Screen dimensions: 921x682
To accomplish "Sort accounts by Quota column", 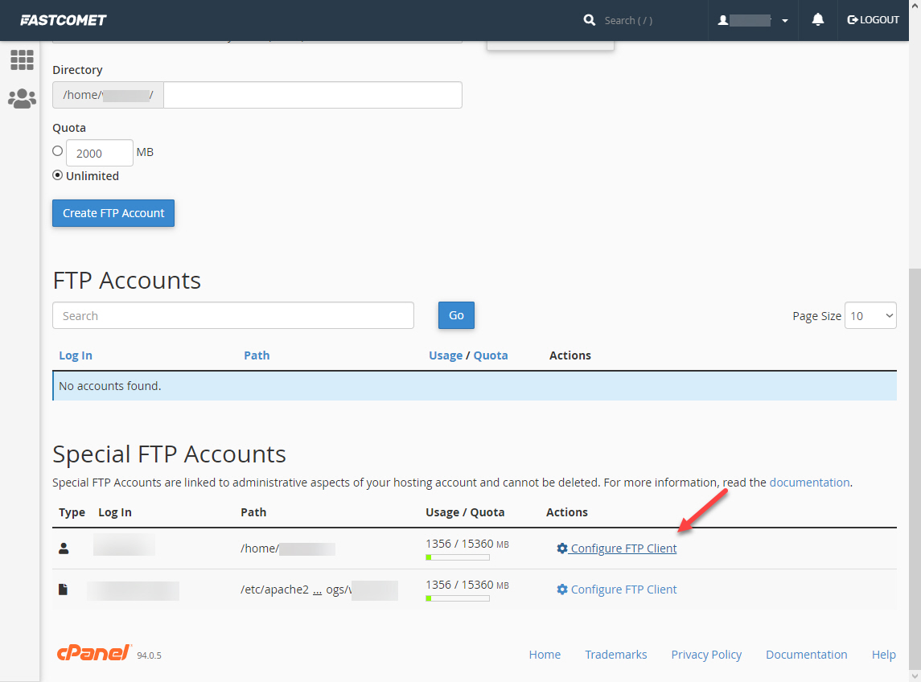I will click(x=491, y=355).
